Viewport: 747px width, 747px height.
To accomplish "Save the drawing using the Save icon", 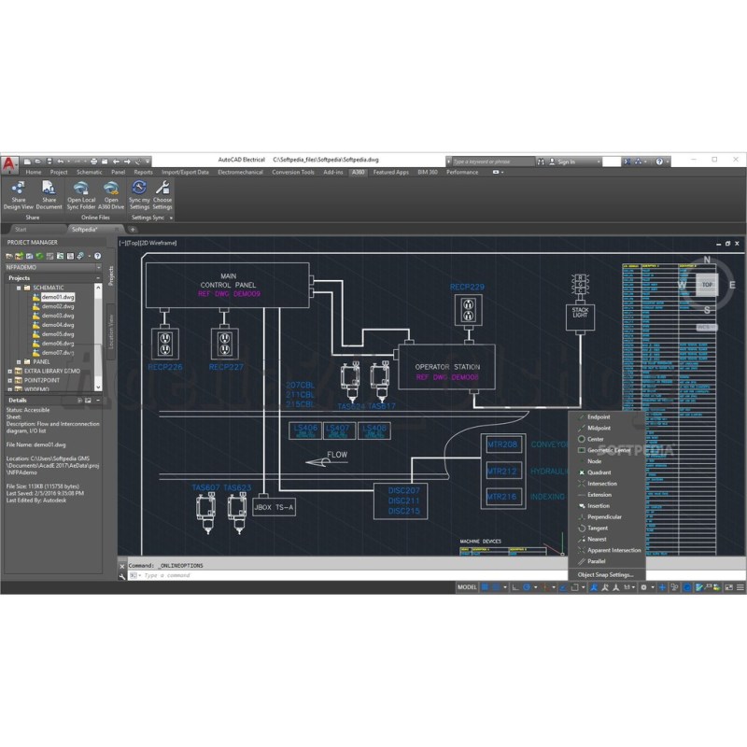I will pos(49,162).
